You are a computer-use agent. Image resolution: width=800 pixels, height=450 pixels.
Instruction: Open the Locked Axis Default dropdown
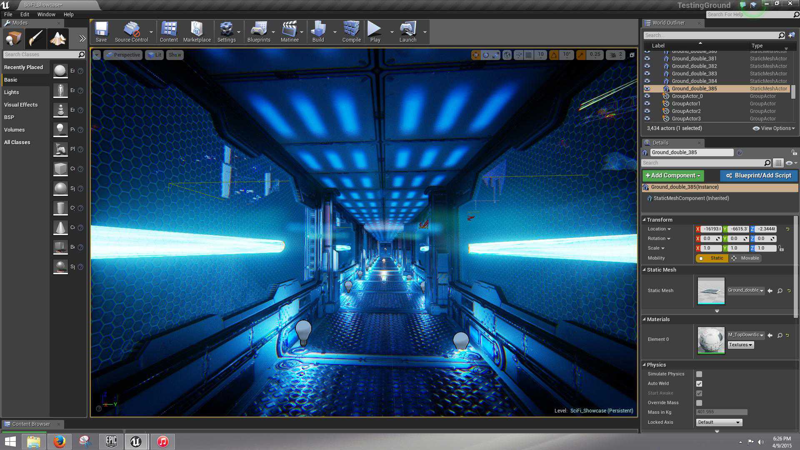(719, 422)
